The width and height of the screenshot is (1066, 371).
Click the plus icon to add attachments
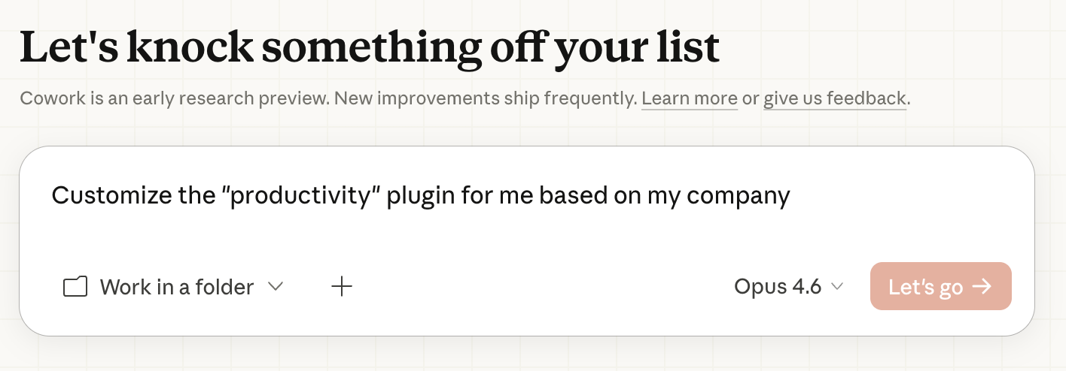point(342,286)
